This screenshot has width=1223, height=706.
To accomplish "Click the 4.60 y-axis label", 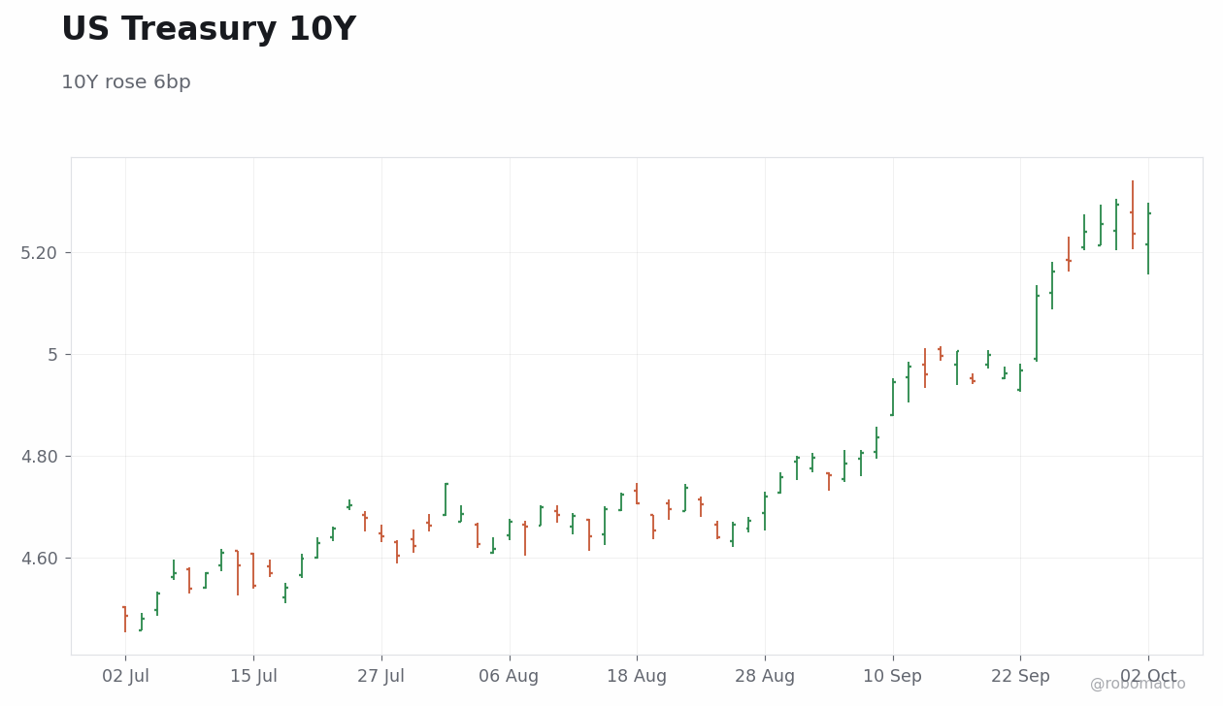I will pyautogui.click(x=40, y=559).
